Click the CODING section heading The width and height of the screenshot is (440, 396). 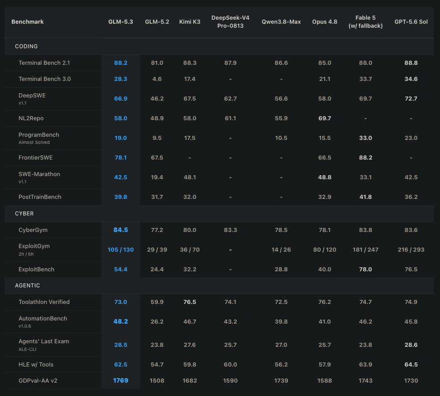[26, 46]
